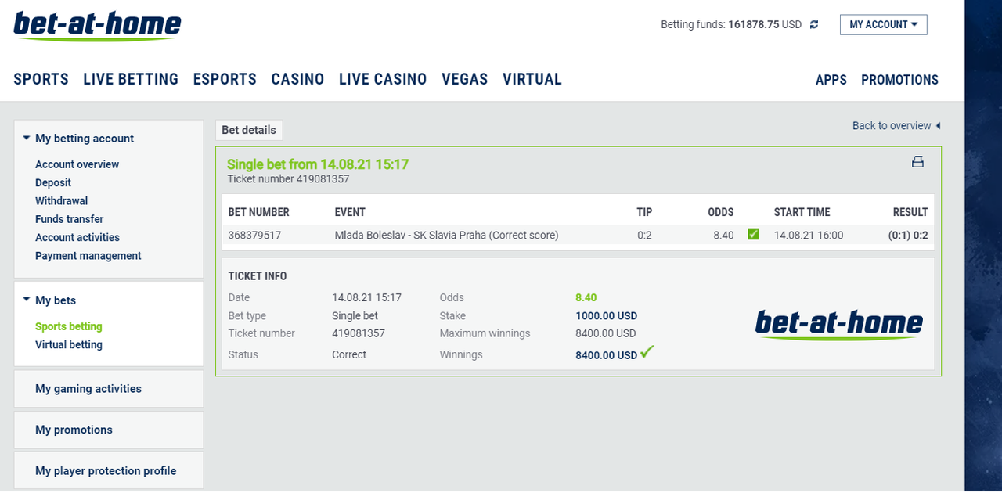Open the Sports menu

[x=41, y=79]
